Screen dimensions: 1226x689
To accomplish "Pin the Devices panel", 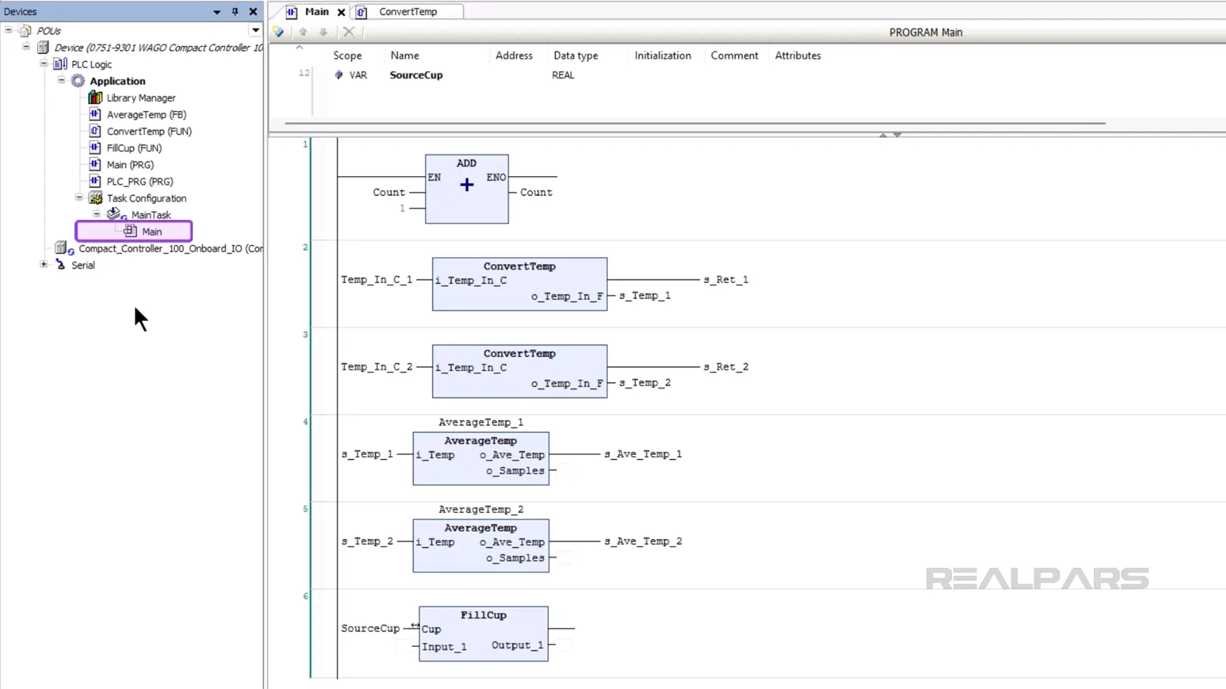I will [235, 11].
